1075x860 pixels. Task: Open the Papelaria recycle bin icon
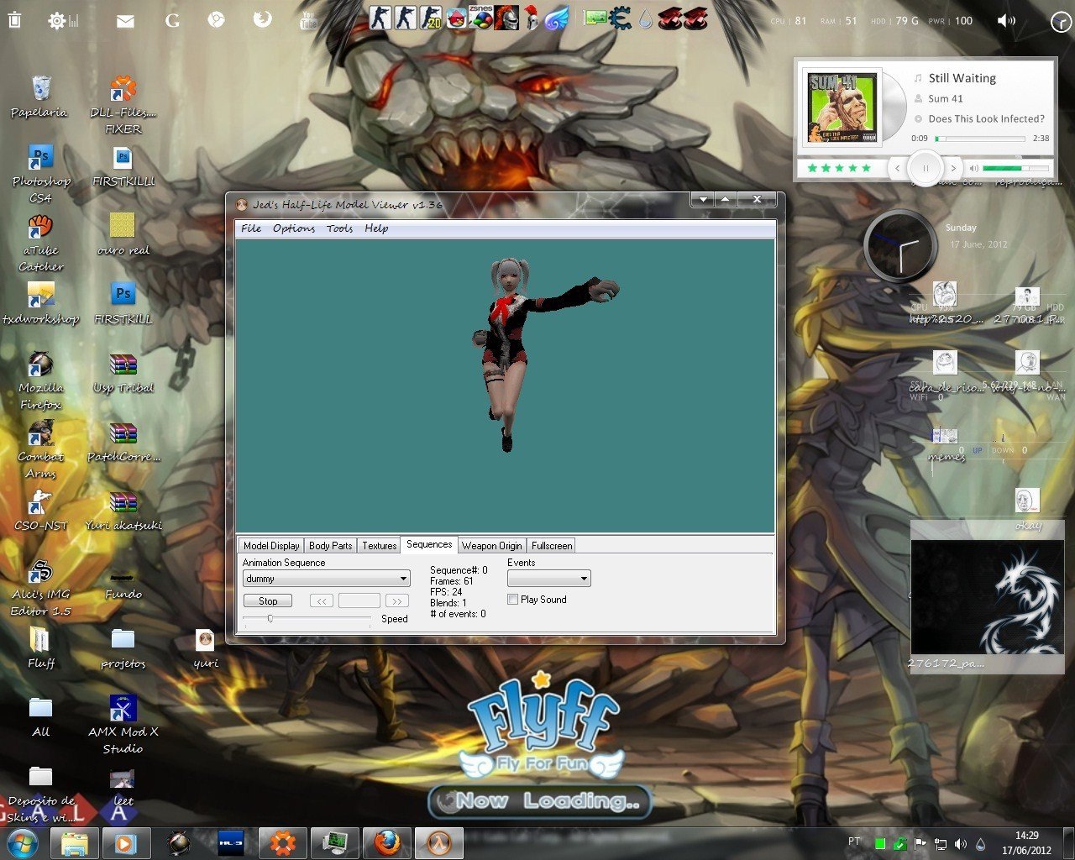tap(40, 89)
